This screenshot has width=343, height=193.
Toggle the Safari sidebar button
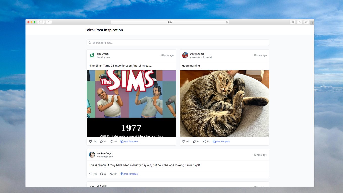click(49, 22)
